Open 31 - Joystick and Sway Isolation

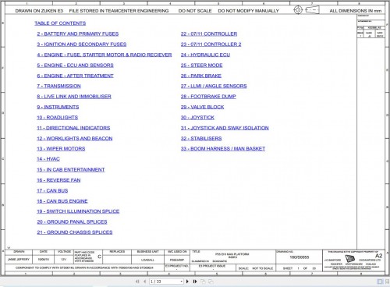(225, 128)
